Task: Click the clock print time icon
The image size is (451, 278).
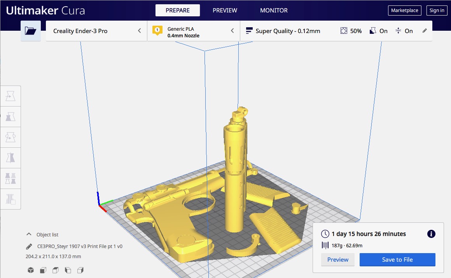Action: pyautogui.click(x=325, y=234)
